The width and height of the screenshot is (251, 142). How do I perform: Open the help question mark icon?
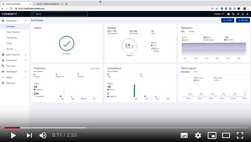click(233, 14)
